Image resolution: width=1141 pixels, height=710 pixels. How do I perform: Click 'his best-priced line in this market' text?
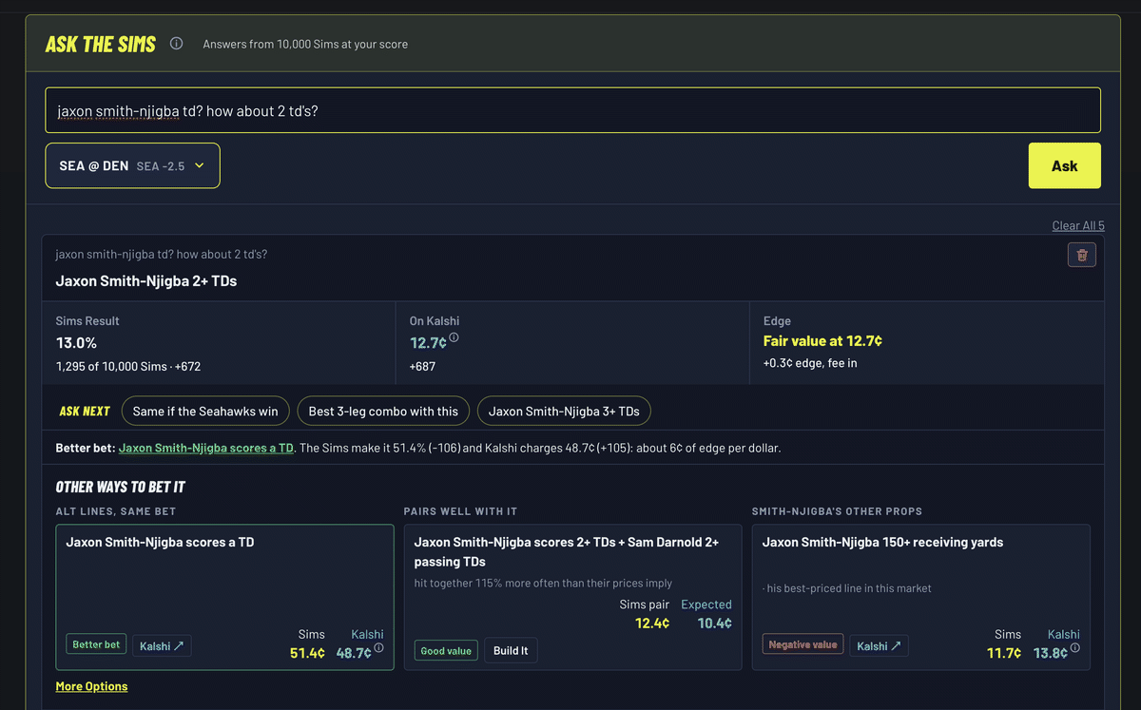[847, 588]
